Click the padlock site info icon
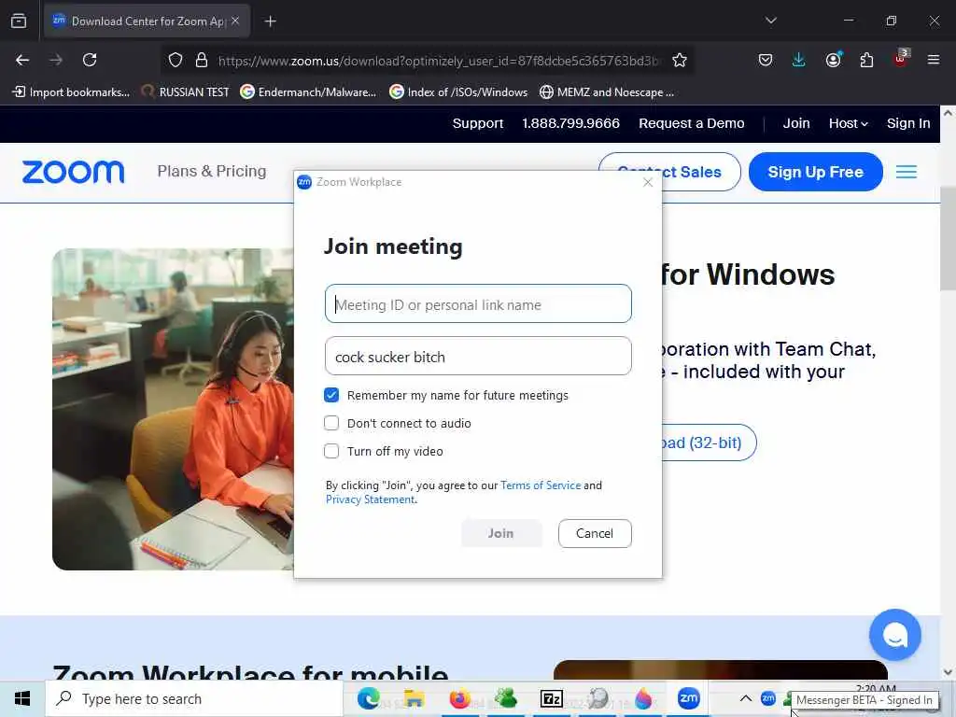The height and width of the screenshot is (717, 956). (x=202, y=61)
